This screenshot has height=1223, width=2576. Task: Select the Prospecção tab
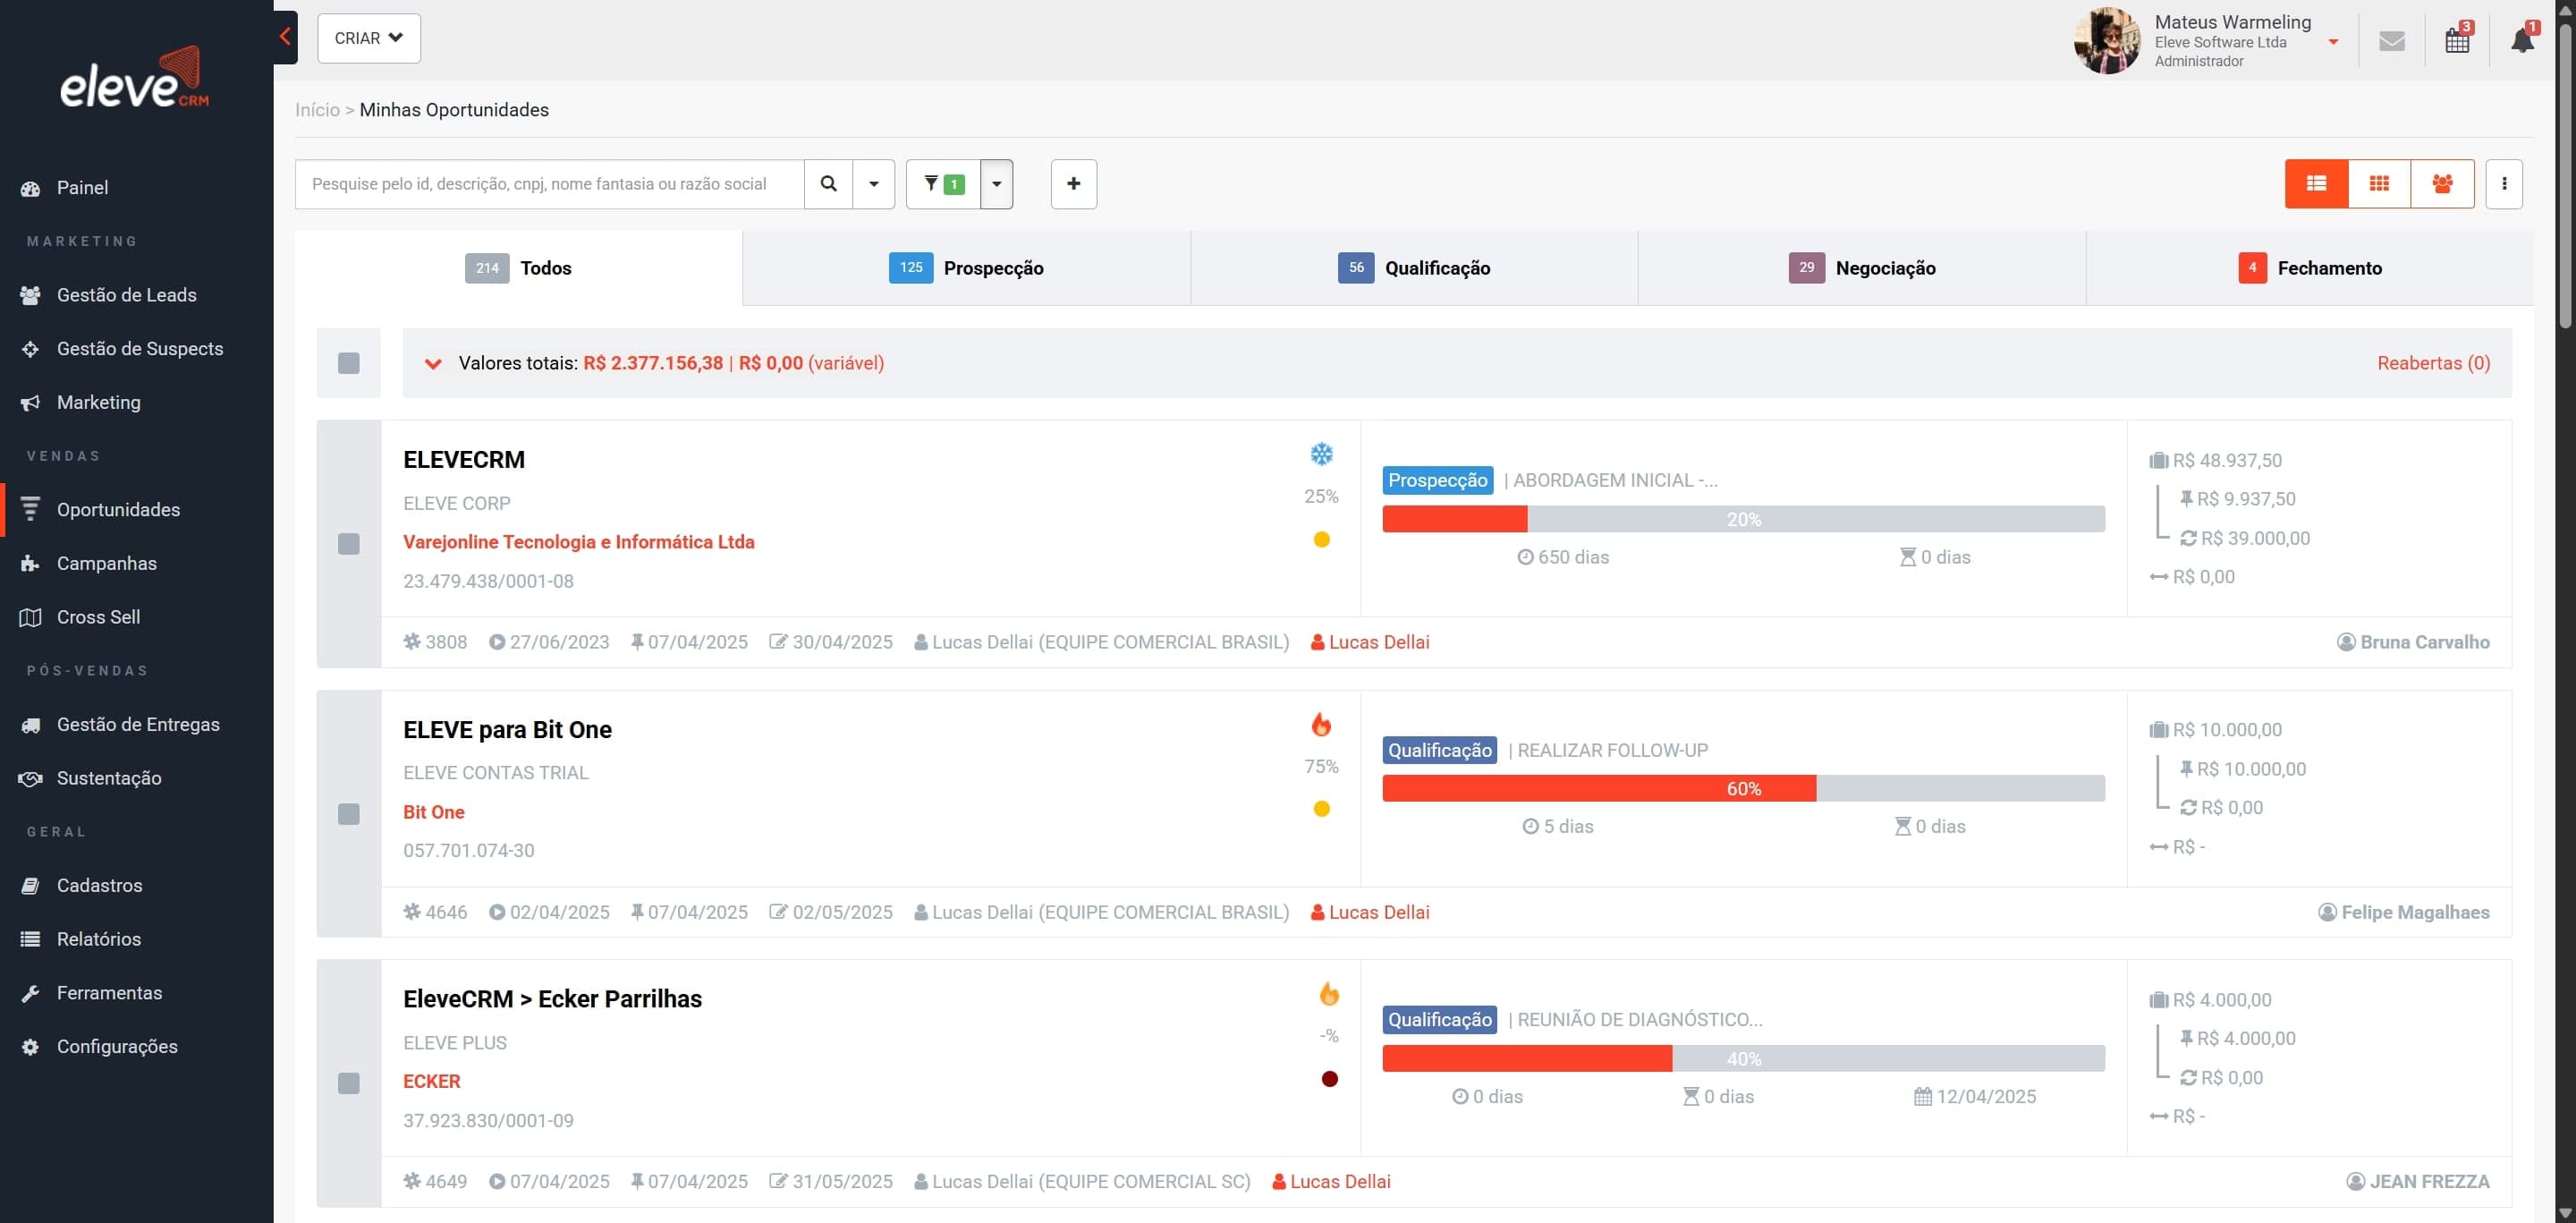click(x=966, y=268)
